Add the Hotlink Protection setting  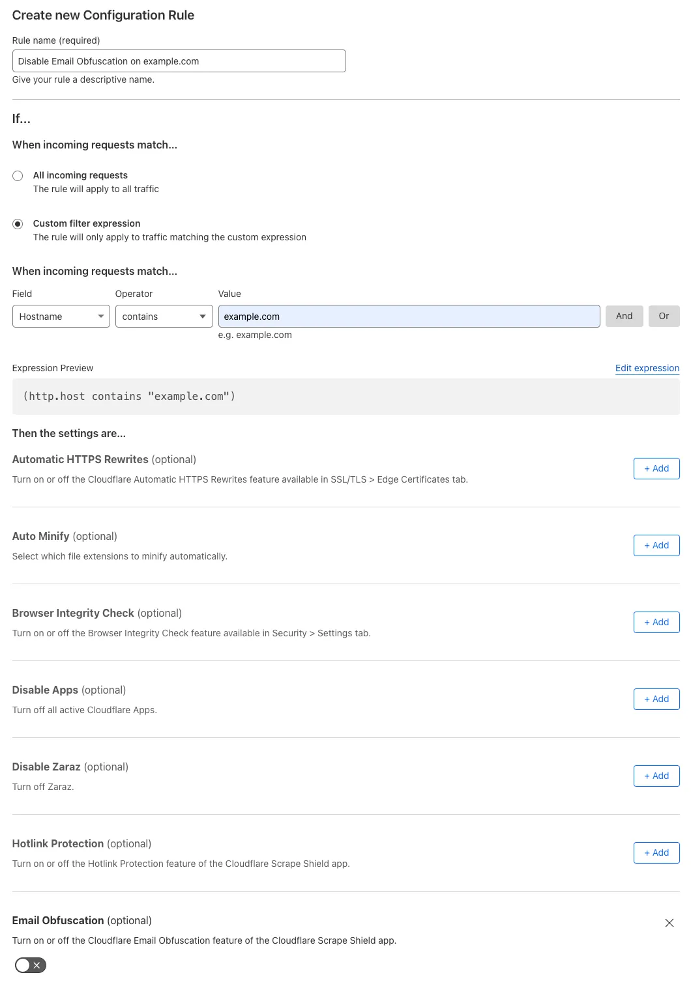[x=656, y=853]
